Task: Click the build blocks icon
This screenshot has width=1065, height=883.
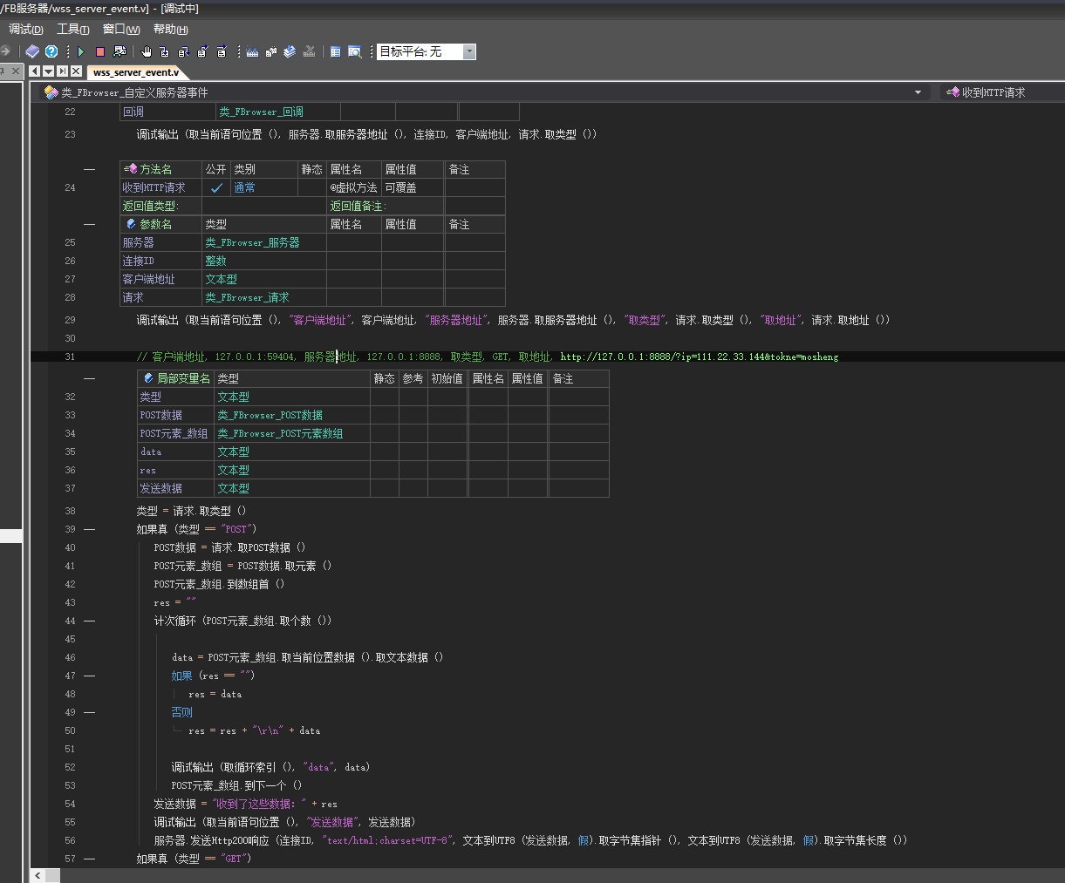Action: click(x=271, y=51)
